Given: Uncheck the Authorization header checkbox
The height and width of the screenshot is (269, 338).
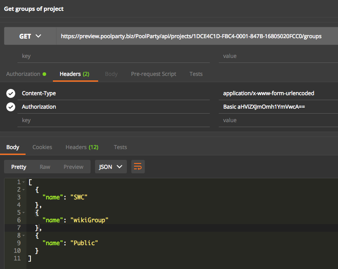Looking at the screenshot, I should 11,107.
